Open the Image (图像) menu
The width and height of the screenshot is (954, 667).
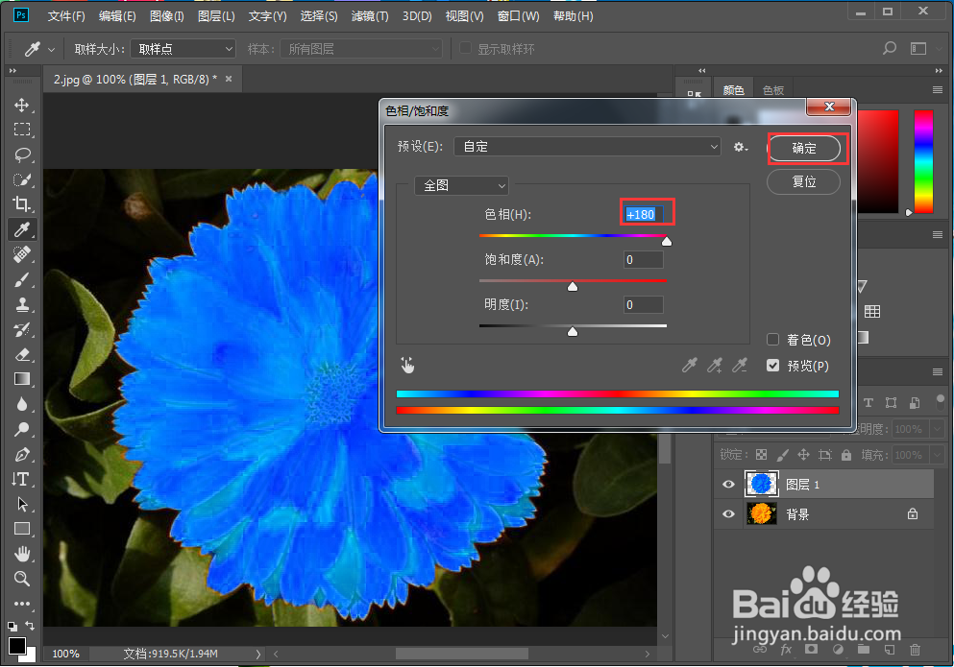point(167,16)
